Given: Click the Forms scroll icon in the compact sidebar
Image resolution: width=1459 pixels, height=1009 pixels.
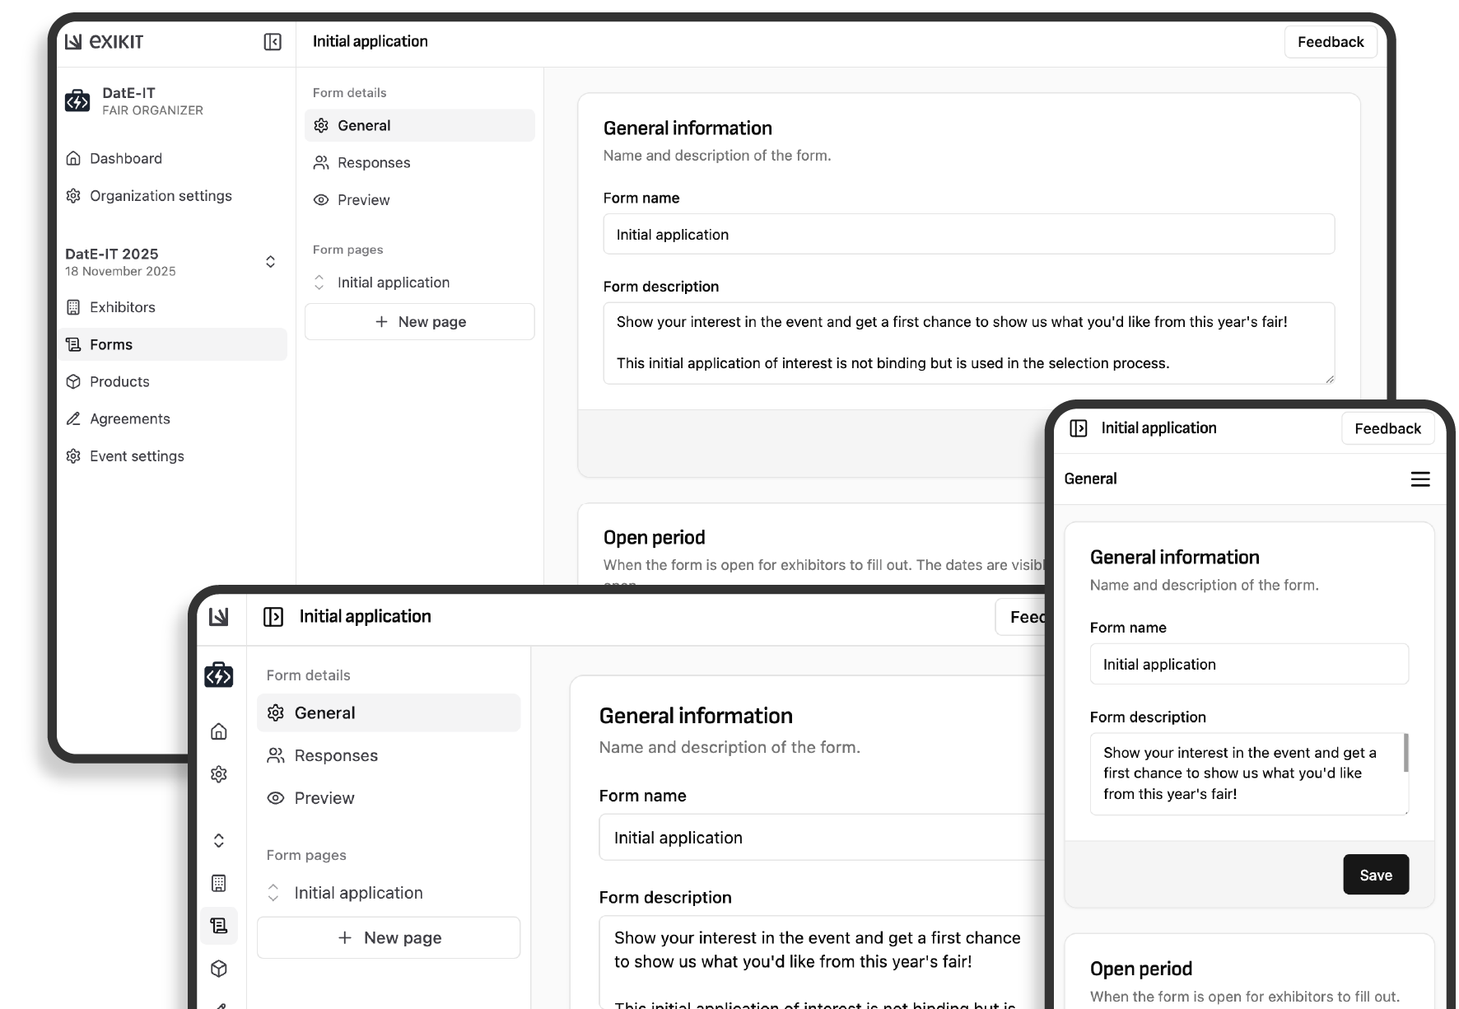Looking at the screenshot, I should point(219,925).
